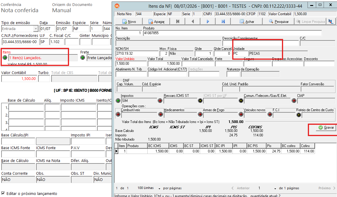Click the green Itens indicator in main window

pos(5,58)
